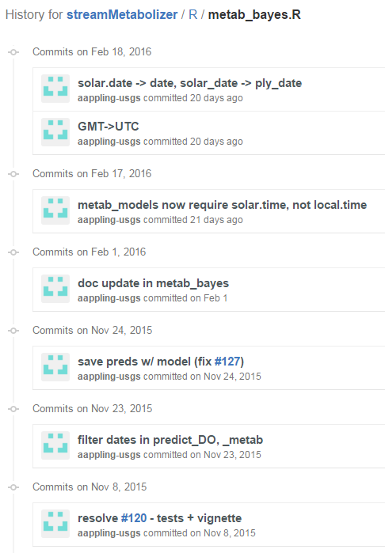
Task: Click timeline marker for Nov 24, 2015
Action: tap(13, 331)
